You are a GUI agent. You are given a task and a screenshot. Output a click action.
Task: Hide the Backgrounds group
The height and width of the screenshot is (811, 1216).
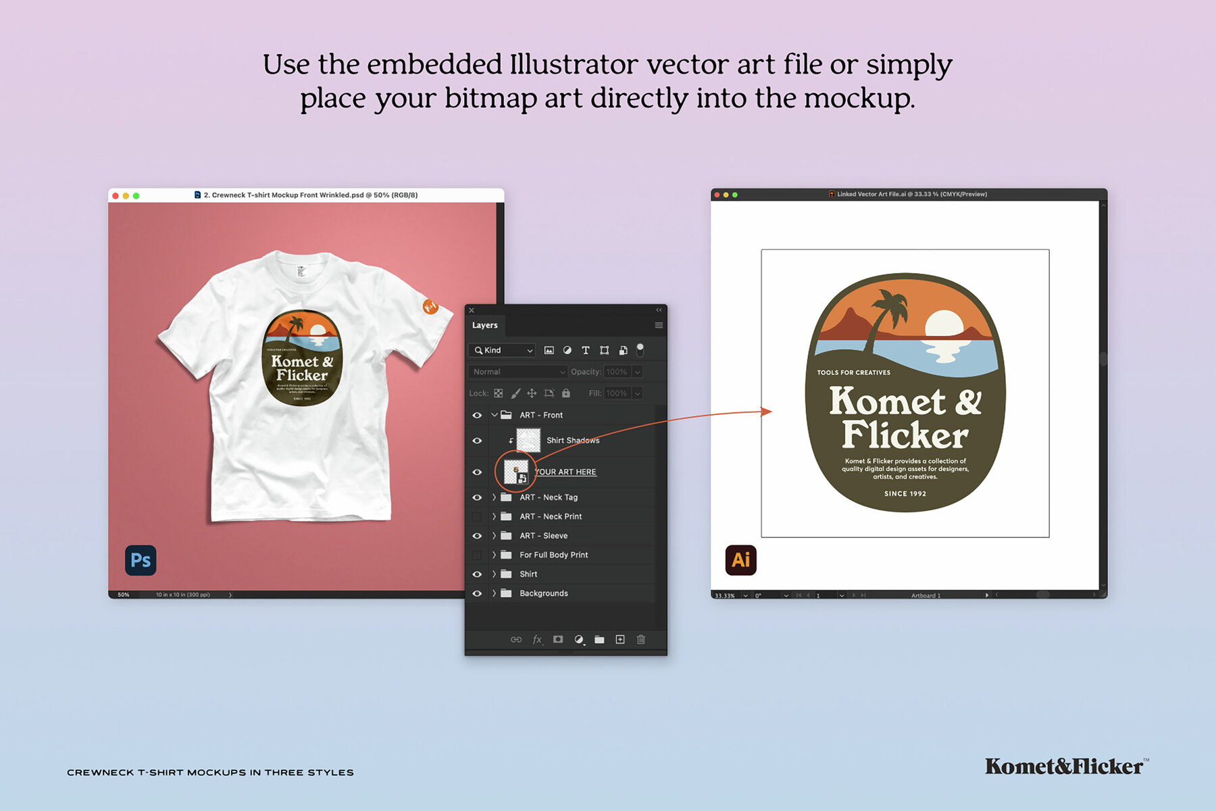[477, 593]
